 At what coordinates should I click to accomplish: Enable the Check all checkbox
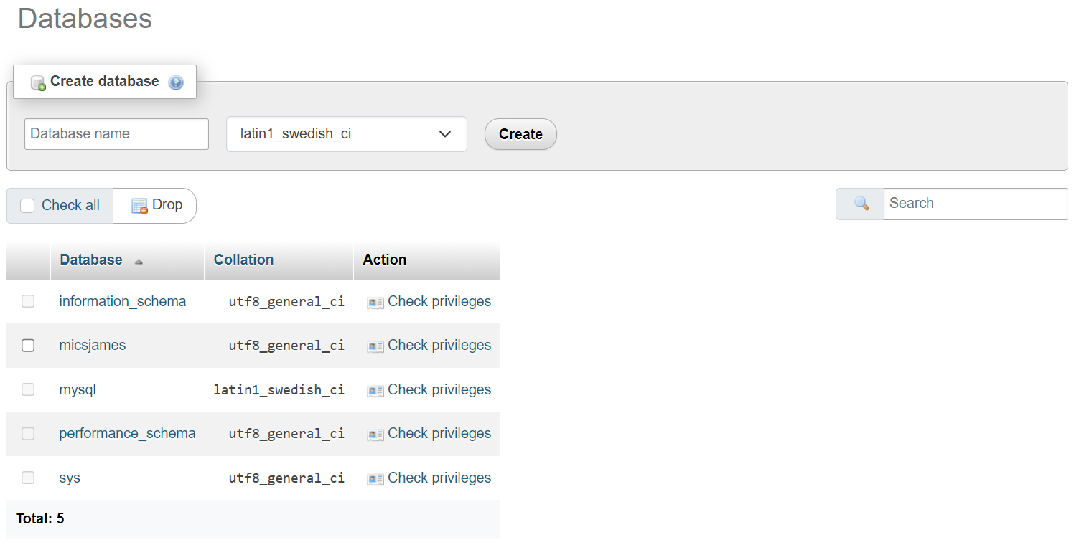coord(27,205)
